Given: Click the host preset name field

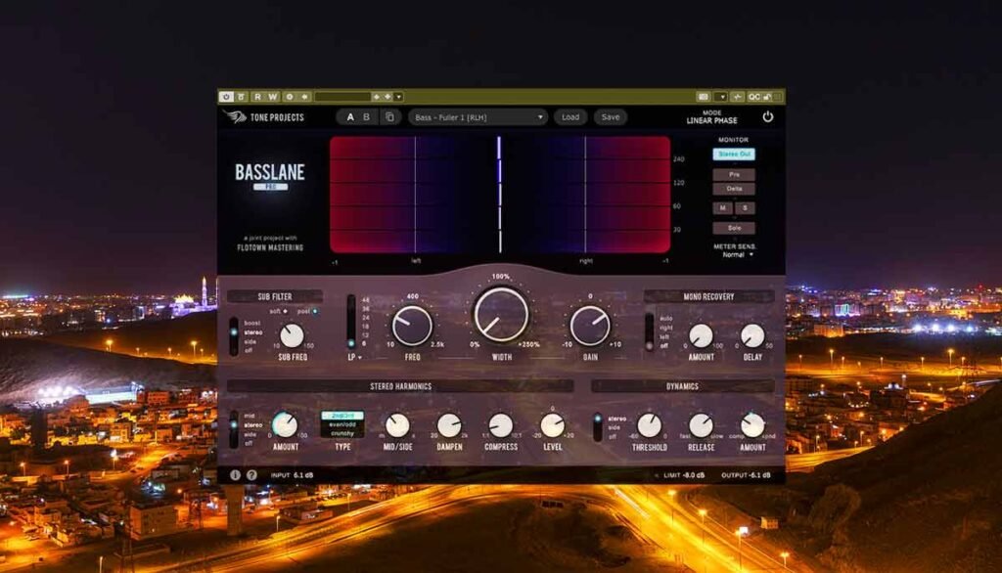Looking at the screenshot, I should [342, 97].
